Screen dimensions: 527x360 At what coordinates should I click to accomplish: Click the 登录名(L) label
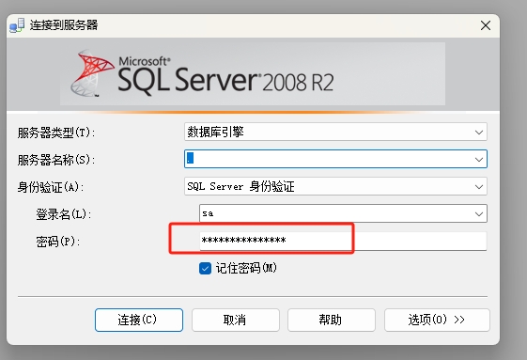(x=64, y=214)
